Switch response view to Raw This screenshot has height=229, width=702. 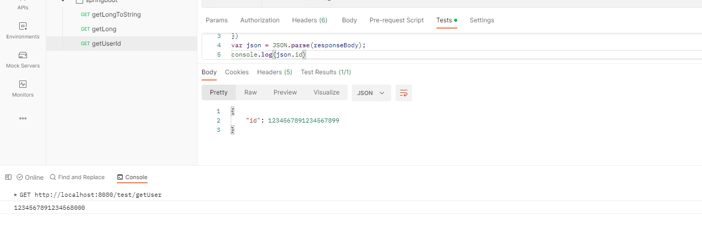coord(250,92)
